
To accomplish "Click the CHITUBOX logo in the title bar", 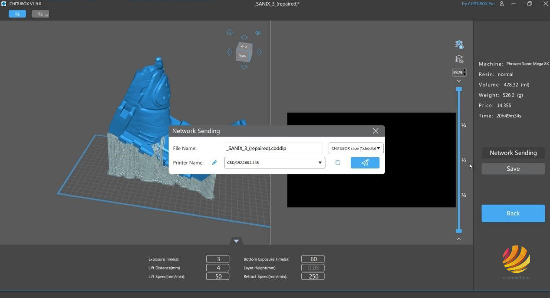I will [x=4, y=3].
